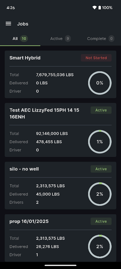
Task: Select the 0% progress ring for Smart Hybrid
Action: [x=100, y=83]
